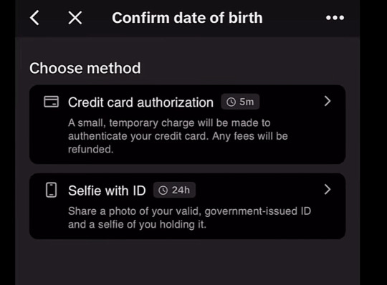Click the word refunded in credit card option
Viewport: 387px width, 285px height.
click(x=91, y=149)
